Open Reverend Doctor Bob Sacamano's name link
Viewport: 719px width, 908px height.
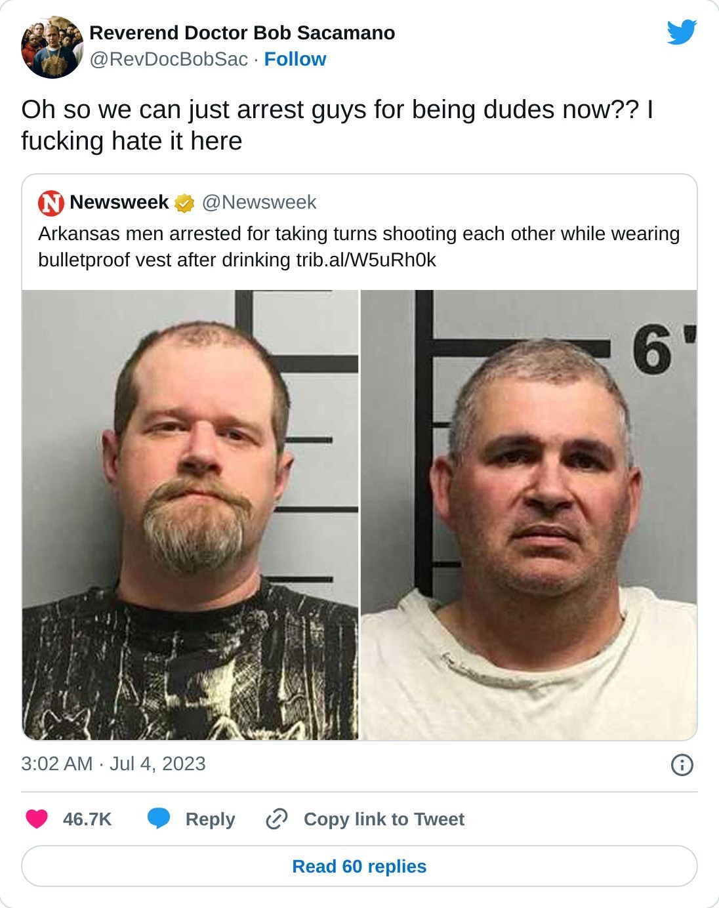point(242,33)
